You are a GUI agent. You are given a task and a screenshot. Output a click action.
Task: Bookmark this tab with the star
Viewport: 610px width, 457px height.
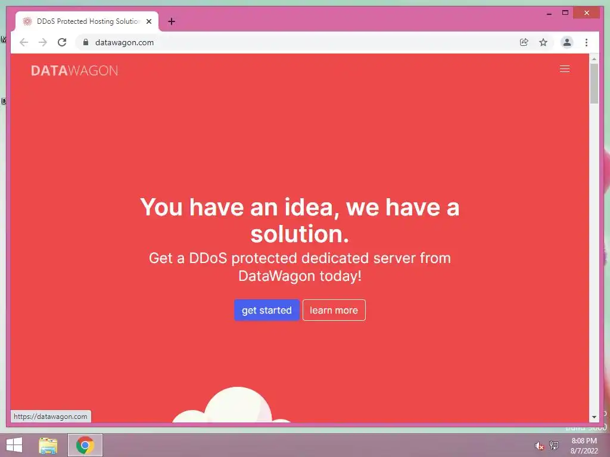(543, 42)
